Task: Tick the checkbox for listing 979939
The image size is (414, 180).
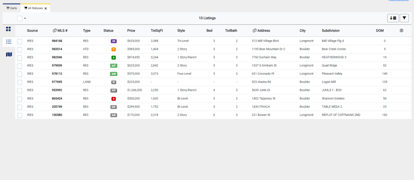Action: pyautogui.click(x=19, y=66)
